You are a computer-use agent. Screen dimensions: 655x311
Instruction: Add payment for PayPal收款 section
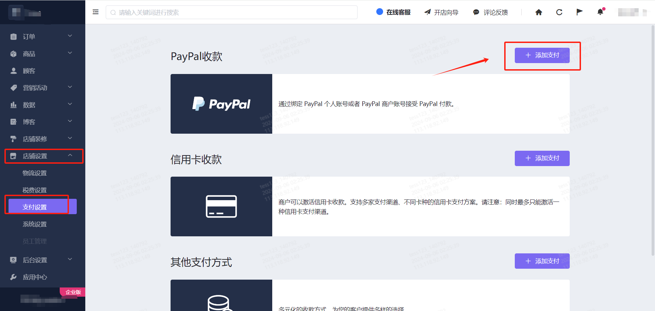tap(542, 55)
